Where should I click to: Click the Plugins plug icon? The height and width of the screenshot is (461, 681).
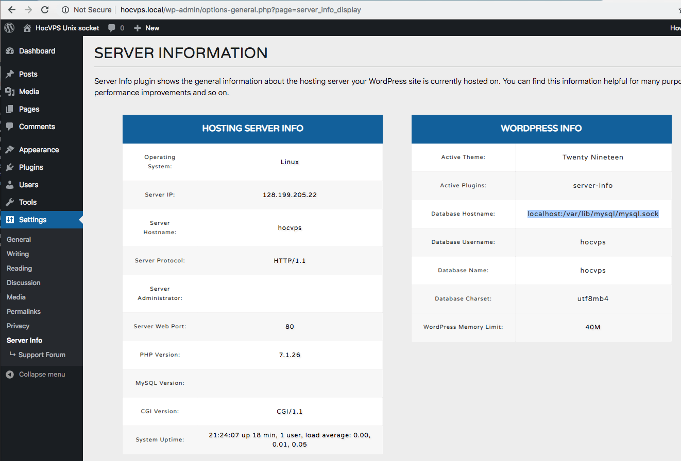10,167
